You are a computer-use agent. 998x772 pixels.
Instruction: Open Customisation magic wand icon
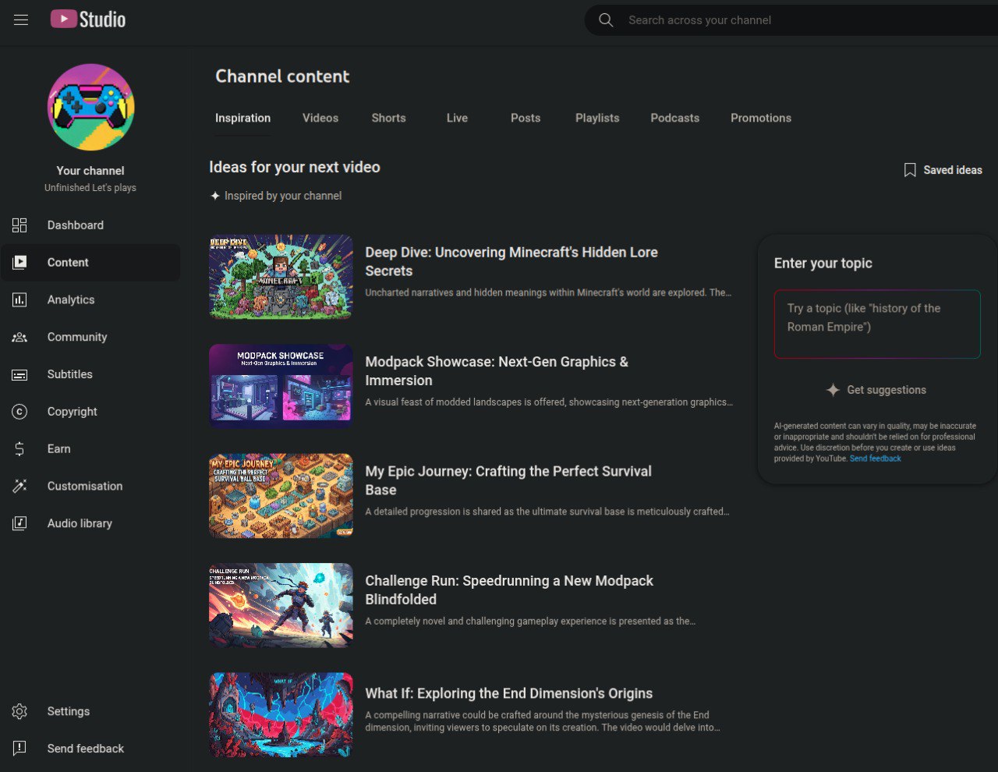(19, 487)
